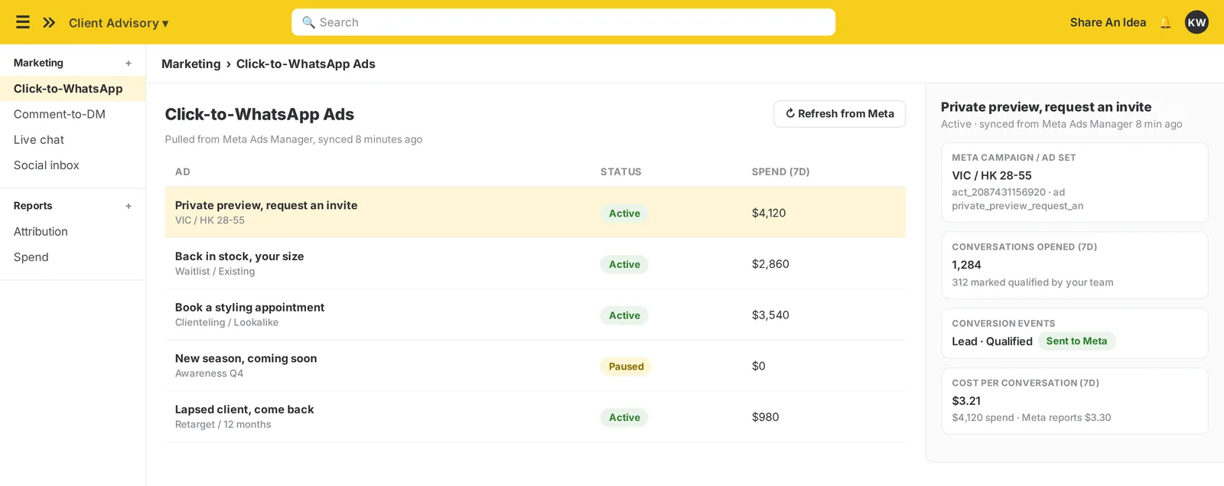1224x486 pixels.
Task: Click the $3.21 cost per conversation value
Action: [x=966, y=401]
